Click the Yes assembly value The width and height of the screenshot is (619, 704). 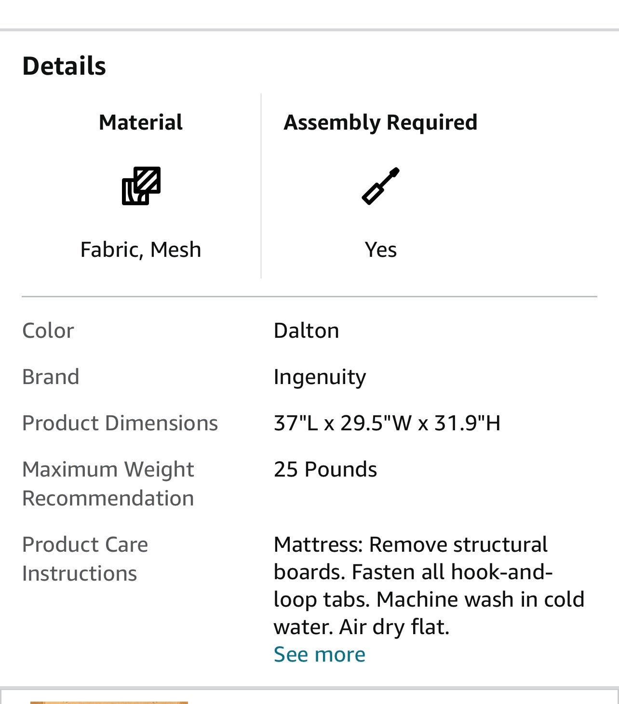380,250
